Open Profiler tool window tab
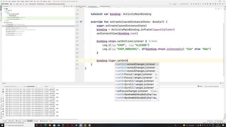The height and width of the screenshot is (127, 226). 36,121
